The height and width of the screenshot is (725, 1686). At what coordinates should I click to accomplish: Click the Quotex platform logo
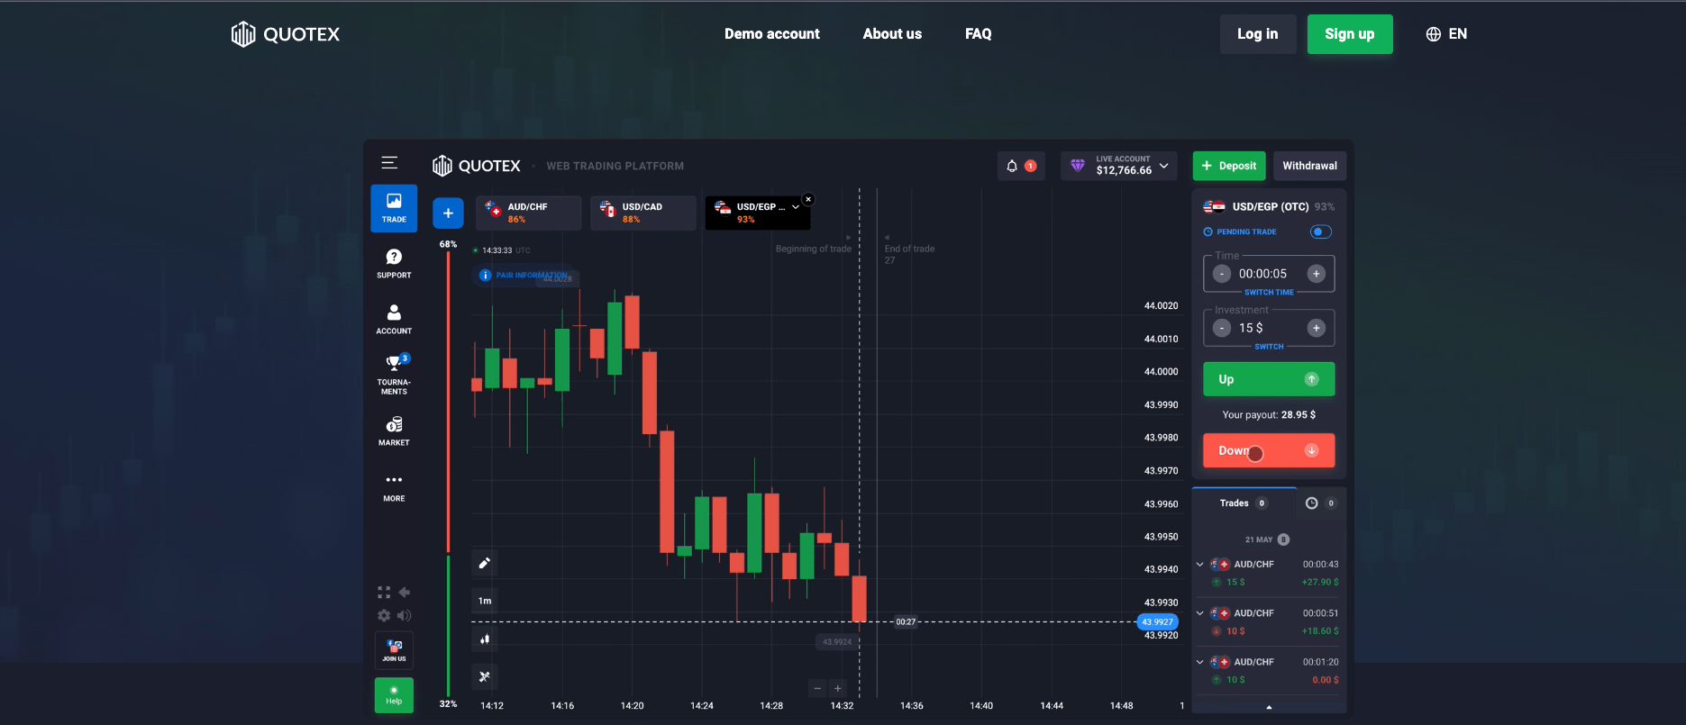(477, 166)
